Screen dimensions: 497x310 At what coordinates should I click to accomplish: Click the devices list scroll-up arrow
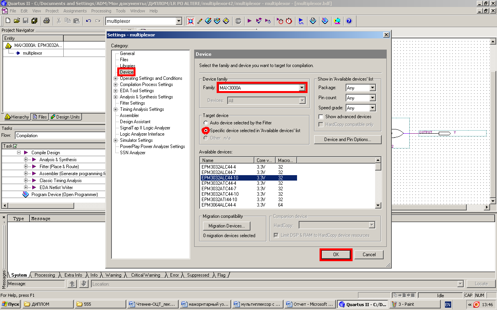[378, 160]
